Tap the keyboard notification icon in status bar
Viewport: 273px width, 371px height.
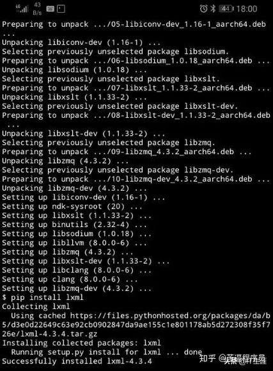coord(50,9)
